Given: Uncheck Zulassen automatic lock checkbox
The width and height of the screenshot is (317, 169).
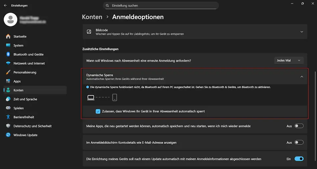Looking at the screenshot, I should point(98,111).
